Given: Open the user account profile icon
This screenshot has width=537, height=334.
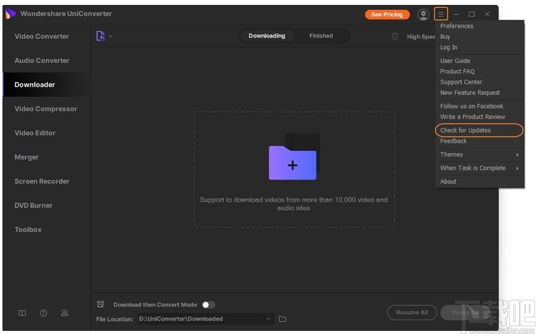Looking at the screenshot, I should 423,14.
